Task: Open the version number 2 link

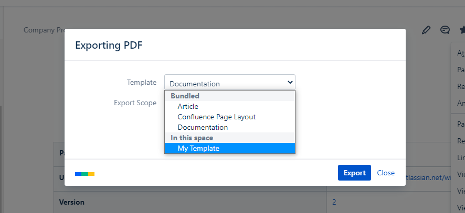Action: coord(334,201)
